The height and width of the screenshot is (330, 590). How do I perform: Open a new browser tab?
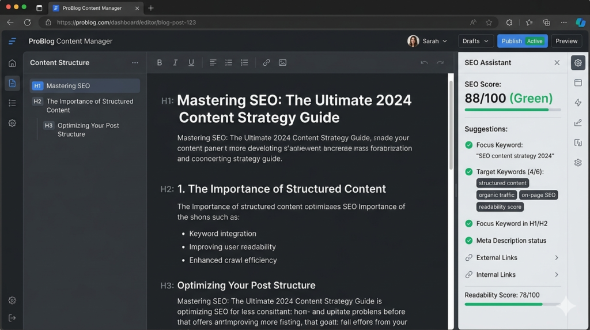click(x=151, y=8)
